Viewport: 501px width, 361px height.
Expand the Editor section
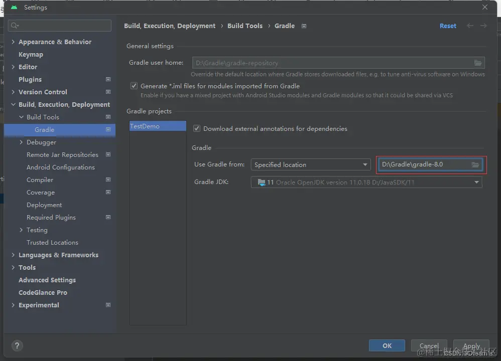click(x=13, y=67)
